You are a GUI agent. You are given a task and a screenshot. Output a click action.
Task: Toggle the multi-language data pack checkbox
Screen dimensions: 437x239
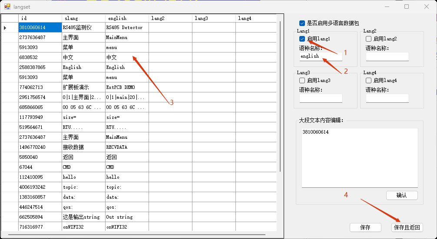click(x=302, y=23)
